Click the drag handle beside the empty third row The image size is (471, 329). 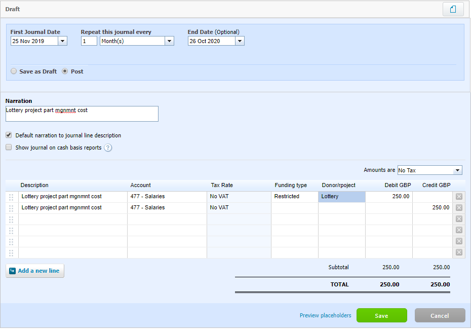point(11,218)
